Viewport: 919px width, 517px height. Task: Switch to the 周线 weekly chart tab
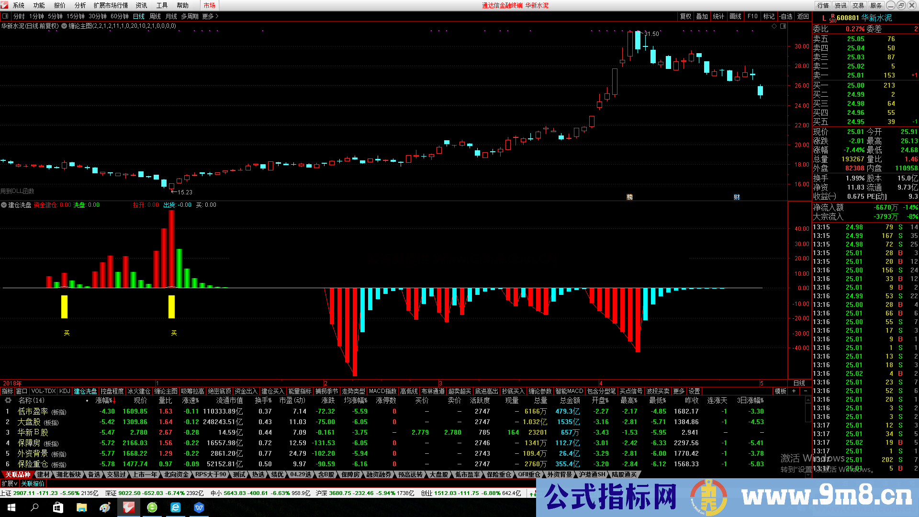(x=155, y=16)
